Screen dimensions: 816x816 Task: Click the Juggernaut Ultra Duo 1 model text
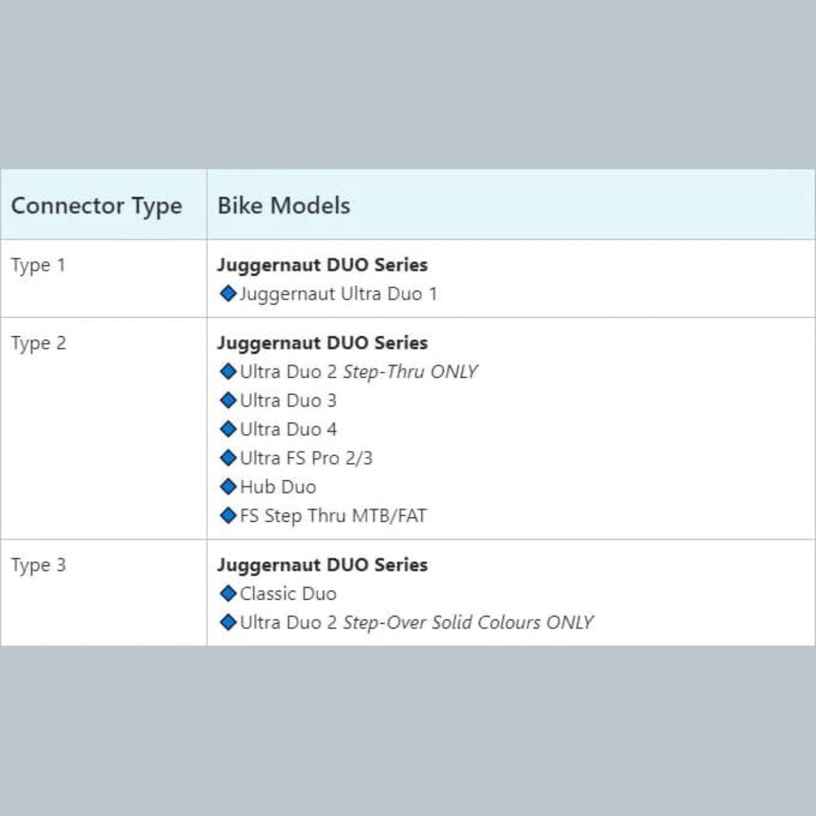point(338,294)
